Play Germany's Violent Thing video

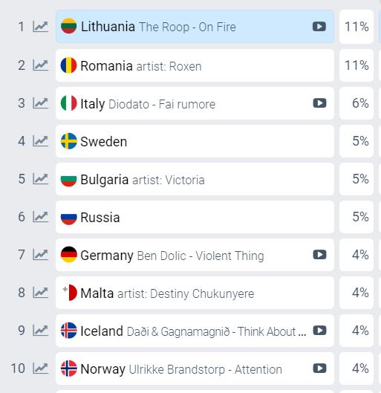tap(319, 255)
